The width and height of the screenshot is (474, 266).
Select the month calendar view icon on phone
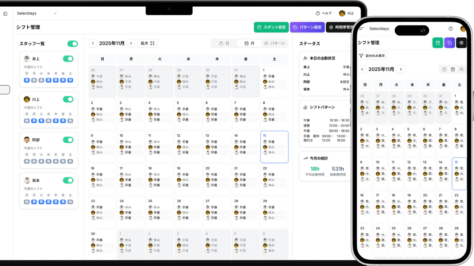pos(453,69)
